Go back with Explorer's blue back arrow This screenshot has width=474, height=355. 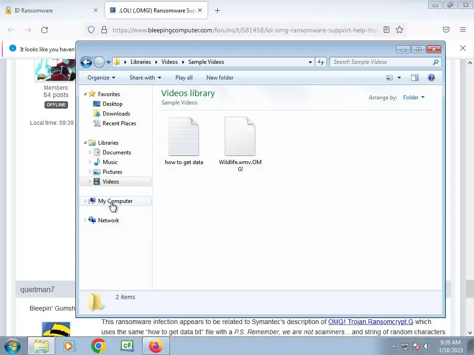pyautogui.click(x=86, y=62)
